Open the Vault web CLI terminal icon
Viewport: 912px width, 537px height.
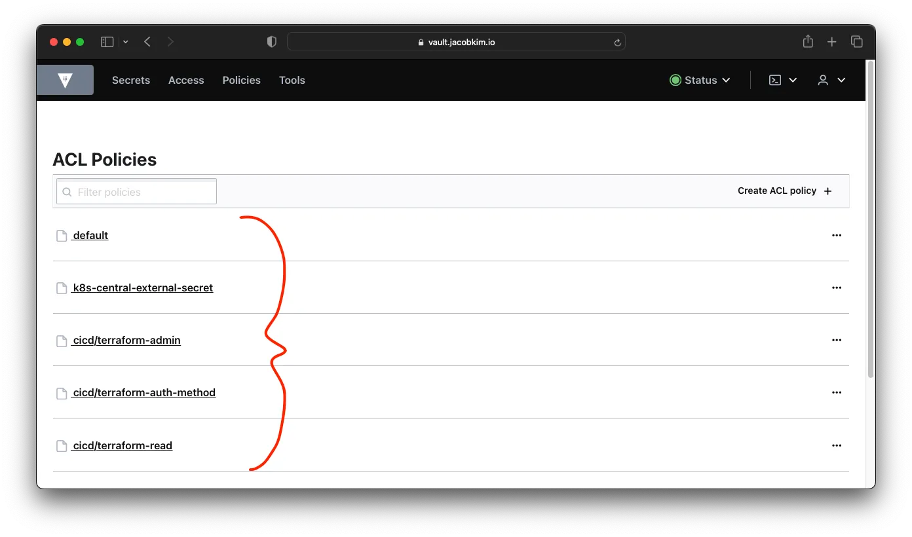pos(776,80)
